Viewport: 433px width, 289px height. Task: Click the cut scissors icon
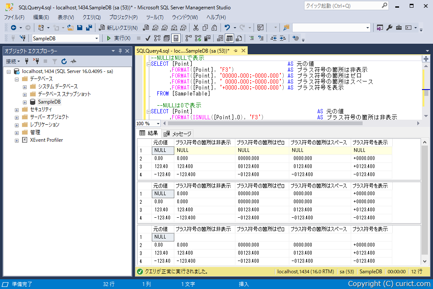pyautogui.click(x=196, y=28)
